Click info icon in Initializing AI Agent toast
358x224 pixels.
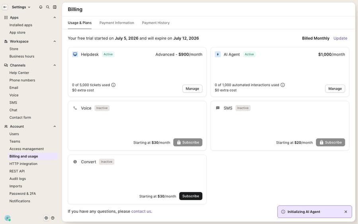click(283, 212)
